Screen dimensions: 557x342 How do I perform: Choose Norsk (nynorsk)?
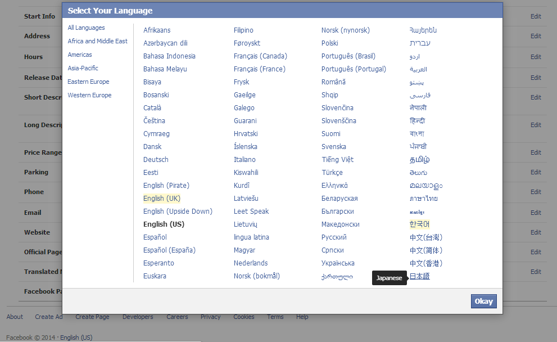[x=345, y=30]
